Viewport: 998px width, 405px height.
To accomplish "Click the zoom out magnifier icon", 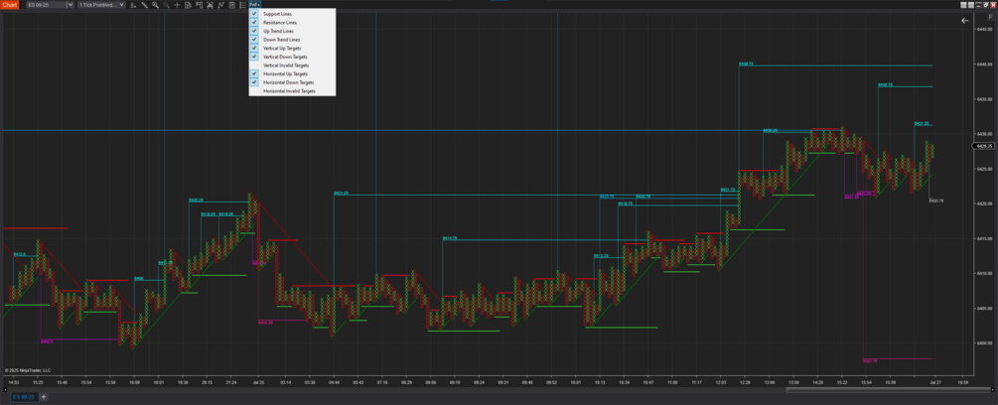I will click(x=166, y=5).
